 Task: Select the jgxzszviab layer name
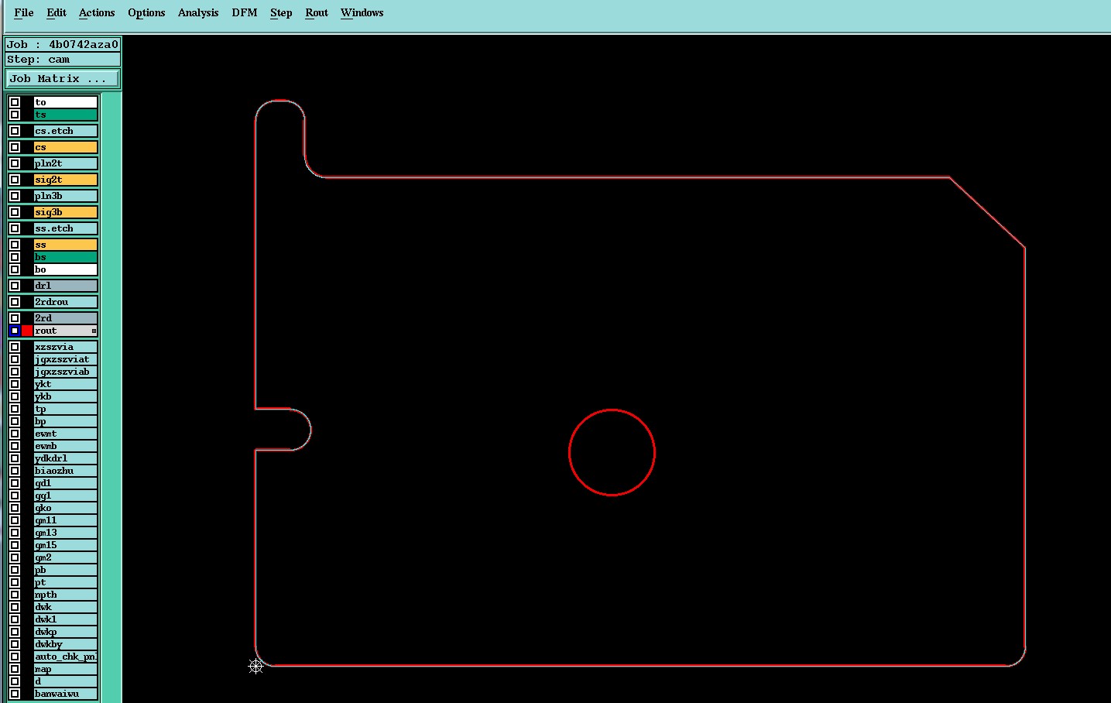(x=66, y=372)
